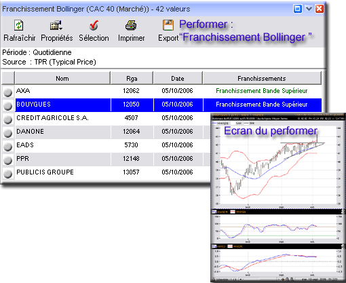The width and height of the screenshot is (346, 283).
Task: Click the round marker beside PUBLICIS GROUPE
Action: point(8,174)
